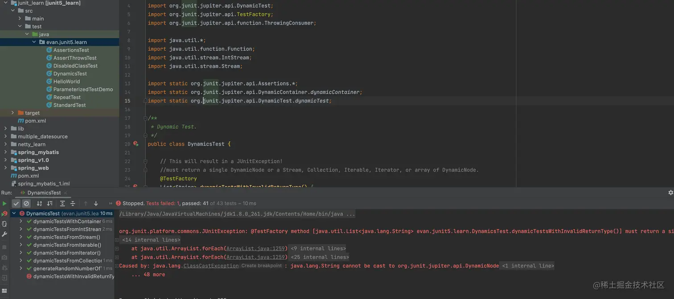The image size is (674, 299).
Task: Toggle Show Passed tests checkmark button
Action: 16,204
